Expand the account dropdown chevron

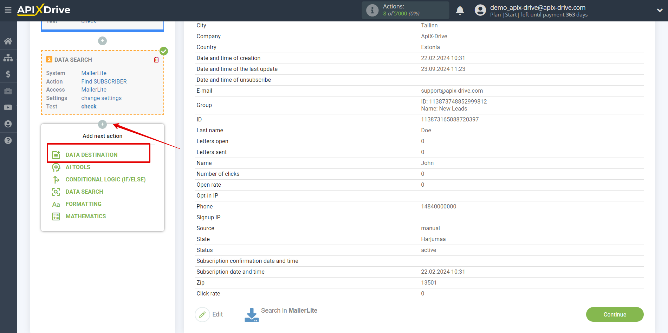660,10
